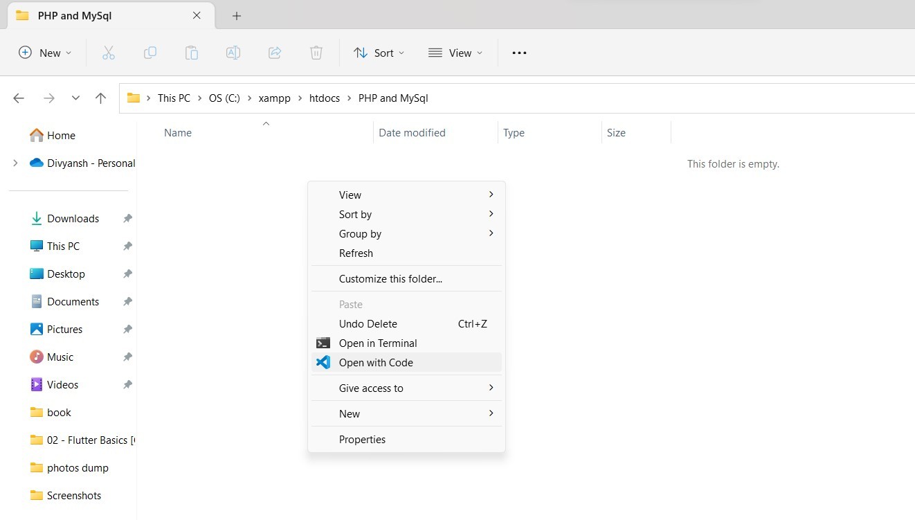Click the Cut scissors icon in toolbar
Image resolution: width=915 pixels, height=520 pixels.
[x=109, y=53]
